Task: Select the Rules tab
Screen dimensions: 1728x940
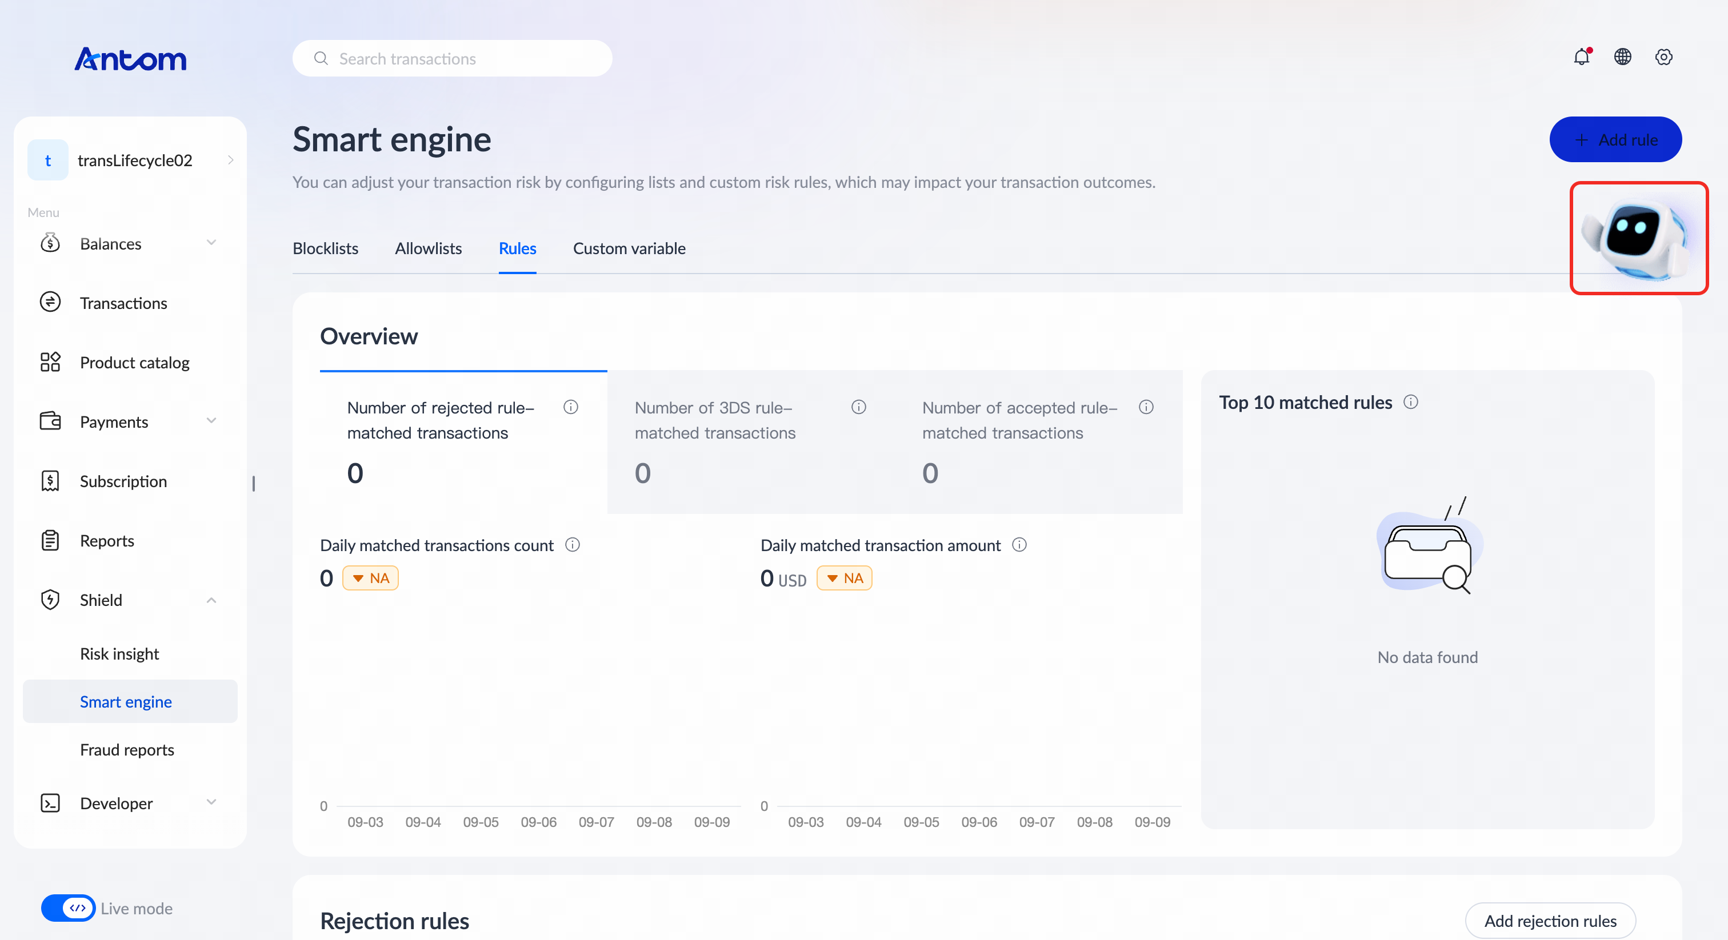Action: (517, 249)
